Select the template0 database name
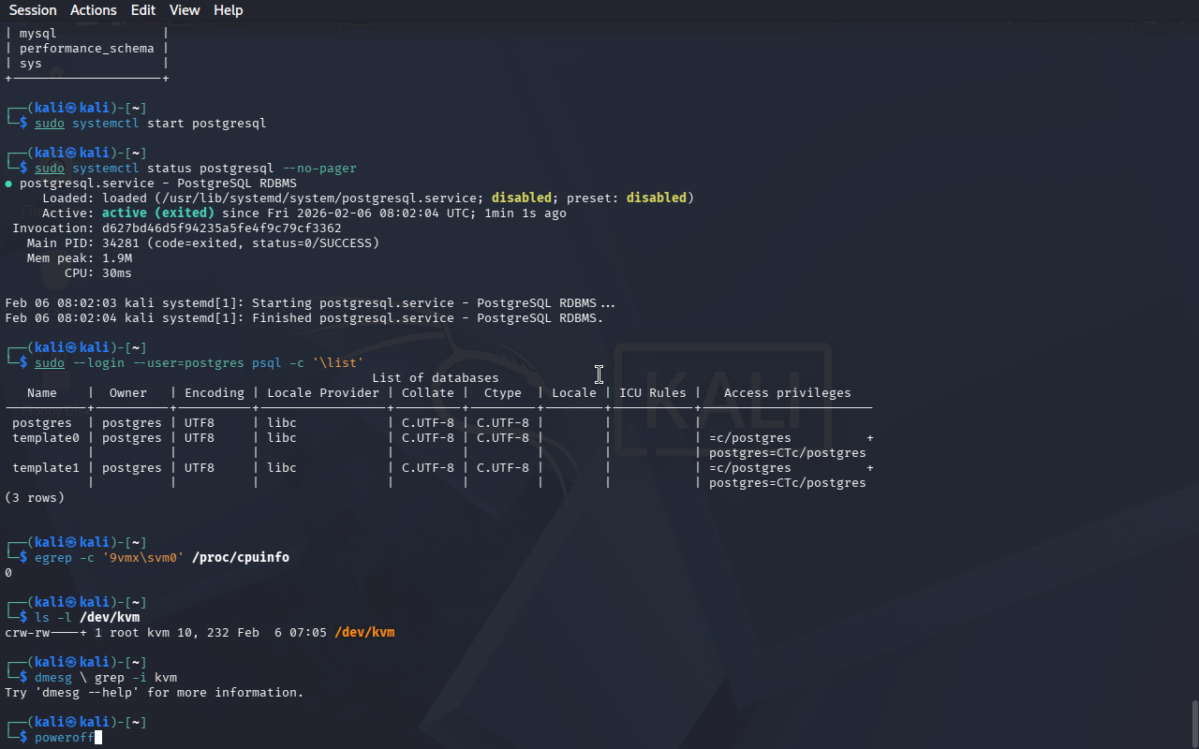The height and width of the screenshot is (749, 1199). click(x=46, y=438)
